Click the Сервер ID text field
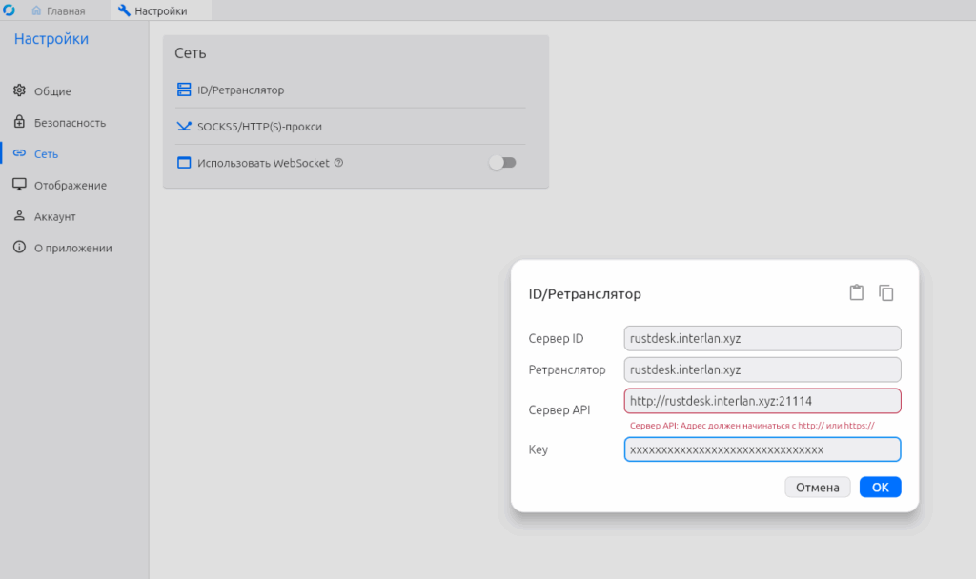The height and width of the screenshot is (579, 976). 762,338
